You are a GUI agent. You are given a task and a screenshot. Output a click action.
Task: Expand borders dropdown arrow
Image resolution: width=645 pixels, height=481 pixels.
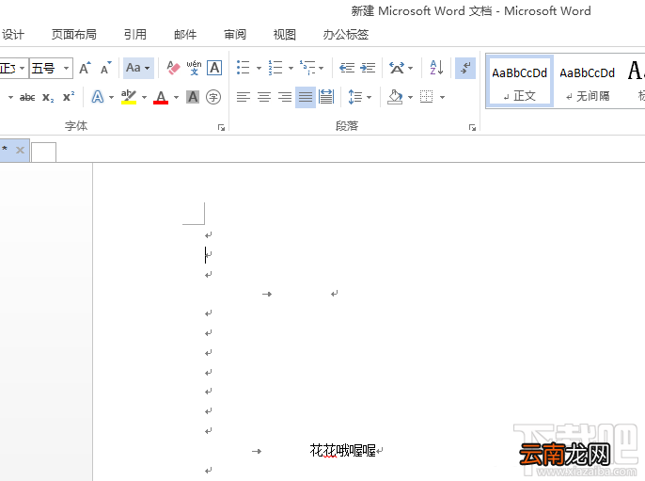pos(442,98)
